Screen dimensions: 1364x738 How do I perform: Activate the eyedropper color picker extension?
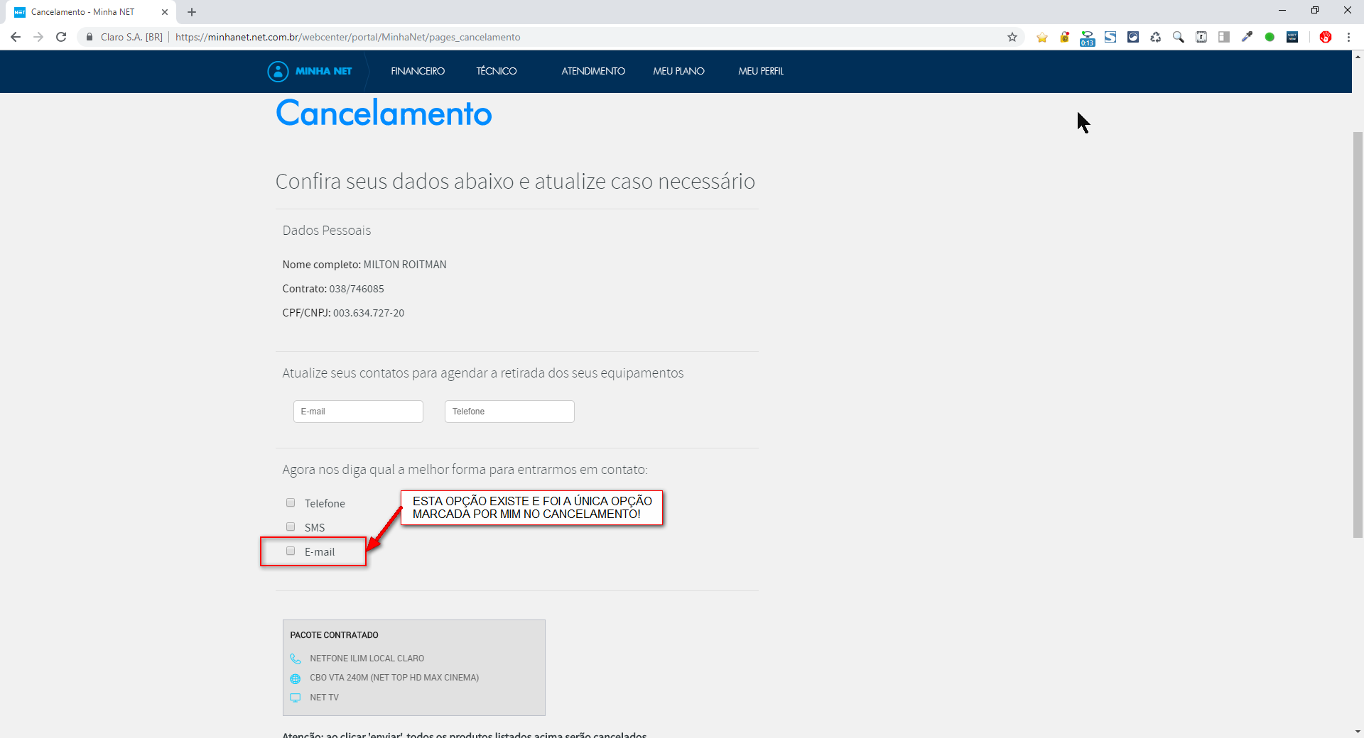pyautogui.click(x=1247, y=37)
